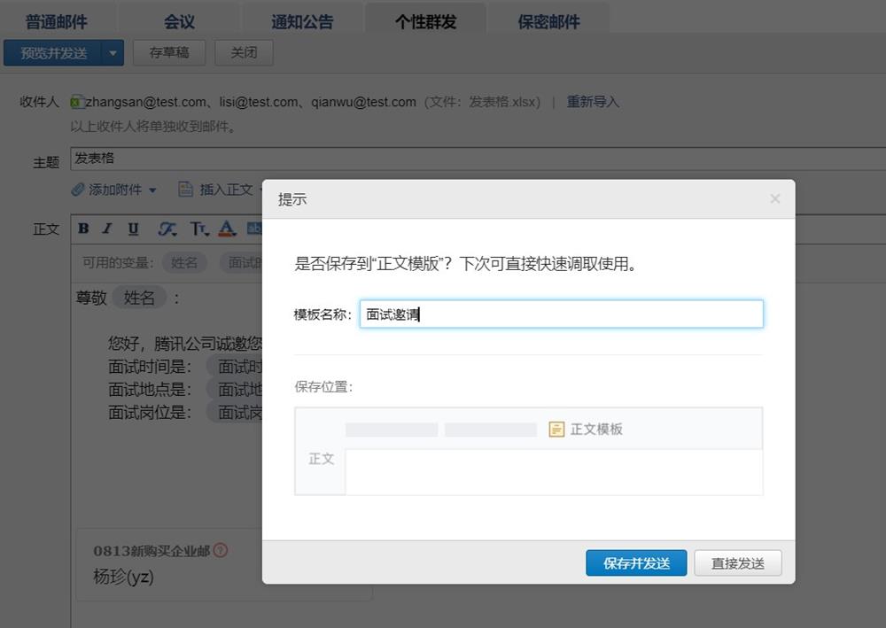Open the 通知公告 tab

pyautogui.click(x=302, y=22)
